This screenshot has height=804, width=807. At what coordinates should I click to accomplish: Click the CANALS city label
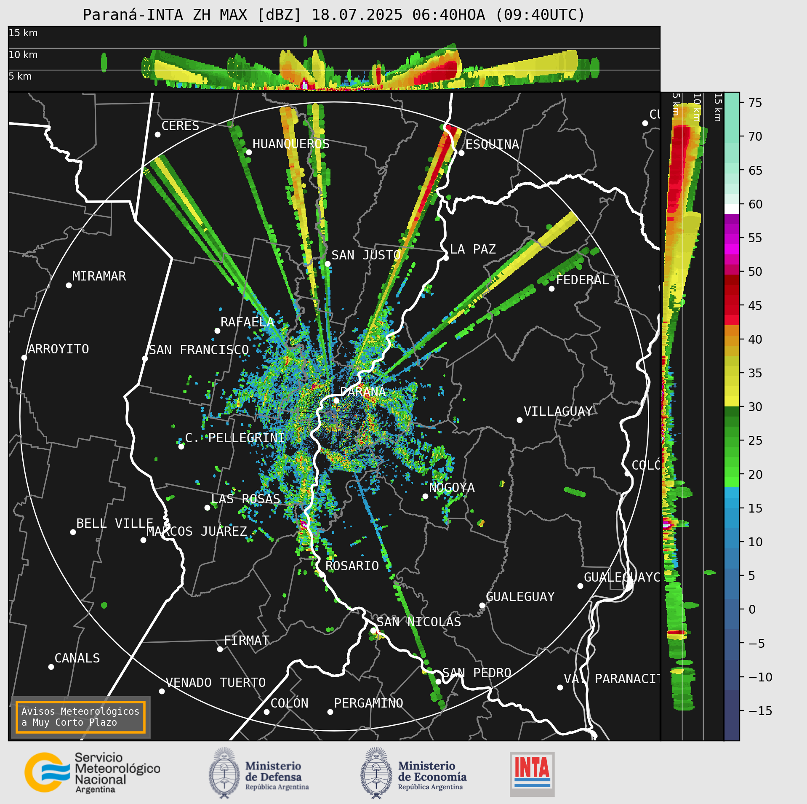77,658
